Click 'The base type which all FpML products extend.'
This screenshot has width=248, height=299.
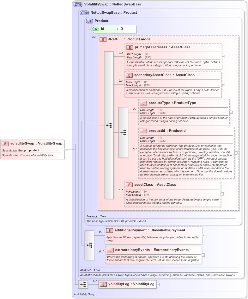pyautogui.click(x=116, y=221)
